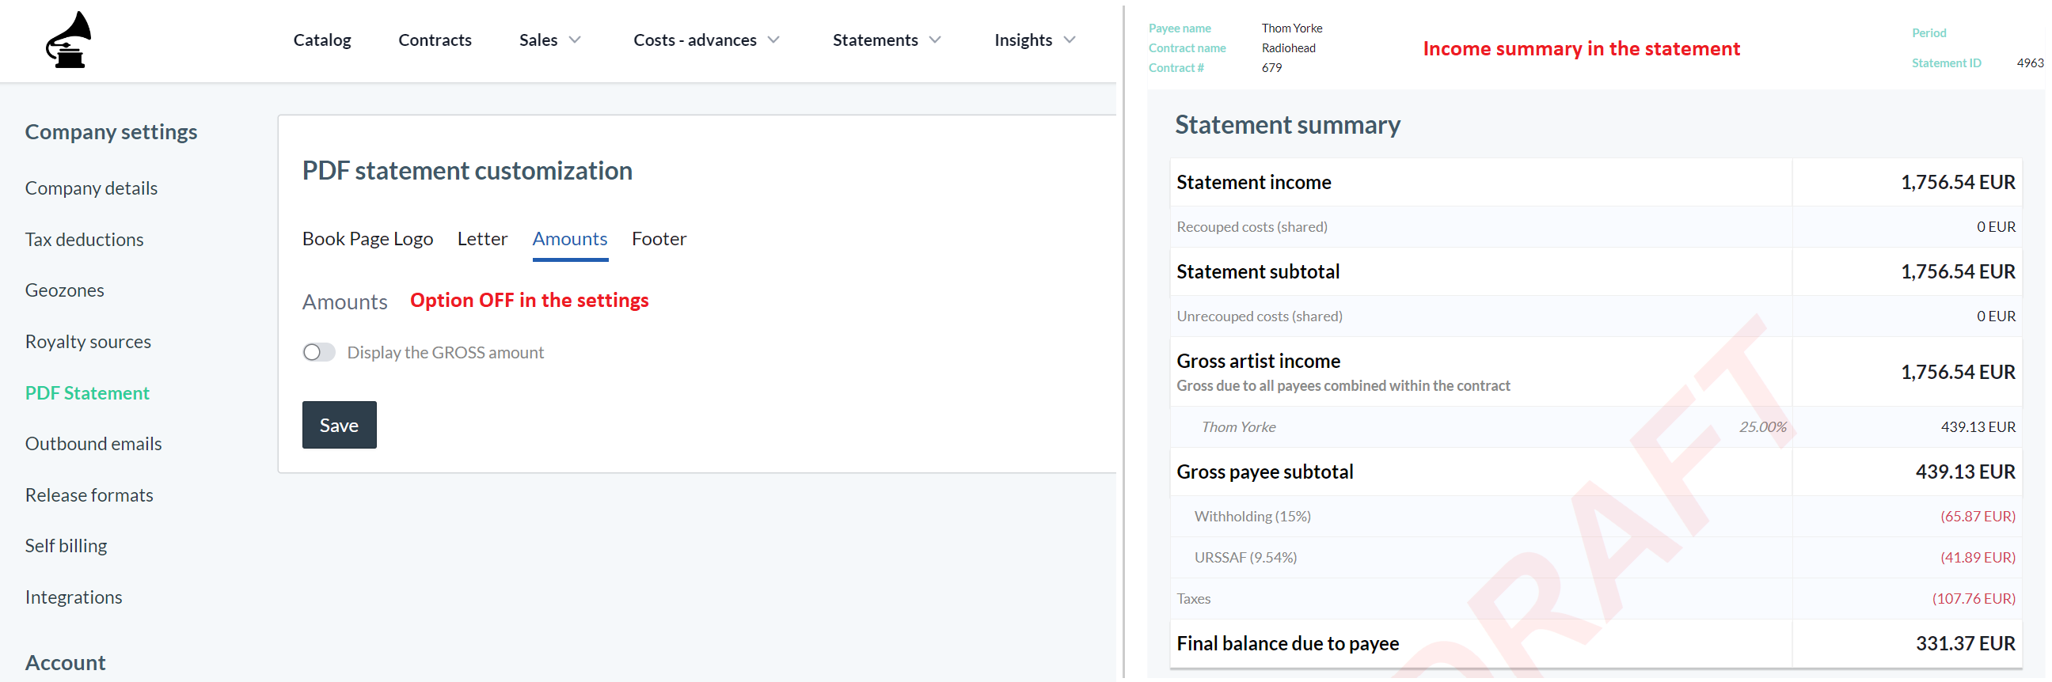Image resolution: width=2052 pixels, height=682 pixels.
Task: Go to Geozones settings
Action: (65, 290)
